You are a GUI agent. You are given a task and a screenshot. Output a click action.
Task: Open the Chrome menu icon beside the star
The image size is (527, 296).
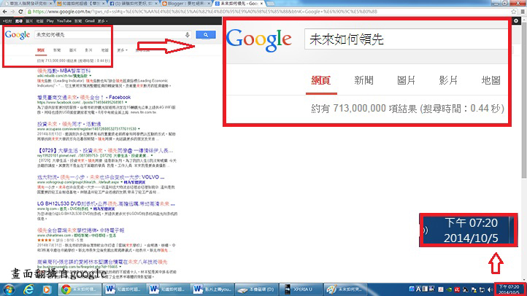523,12
